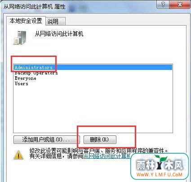Remove selection with the 删除(R) button
Image resolution: width=191 pixels, height=182 pixels.
pos(100,140)
